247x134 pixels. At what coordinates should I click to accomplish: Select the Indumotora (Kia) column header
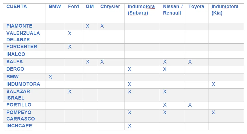click(x=225, y=10)
